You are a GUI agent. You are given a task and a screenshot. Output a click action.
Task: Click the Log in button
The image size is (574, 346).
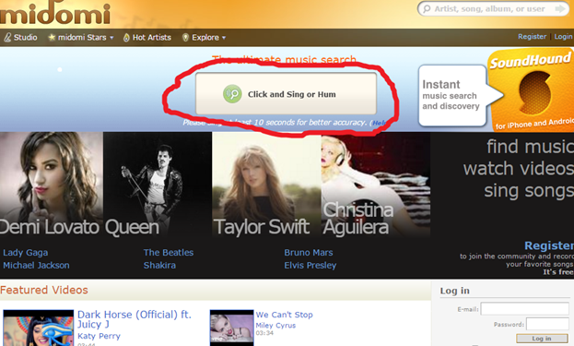[x=542, y=339]
